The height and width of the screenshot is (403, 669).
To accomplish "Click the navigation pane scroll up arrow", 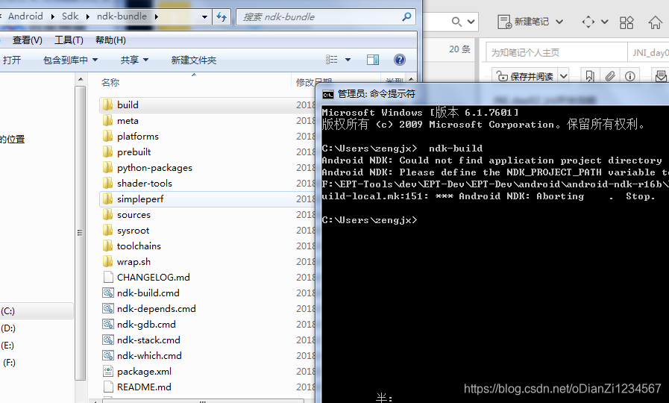I will point(81,79).
